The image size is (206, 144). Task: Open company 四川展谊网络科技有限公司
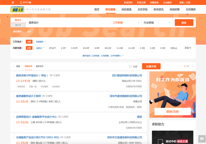pyautogui.click(x=127, y=75)
